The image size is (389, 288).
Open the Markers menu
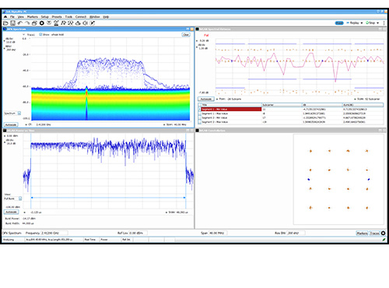(x=33, y=16)
